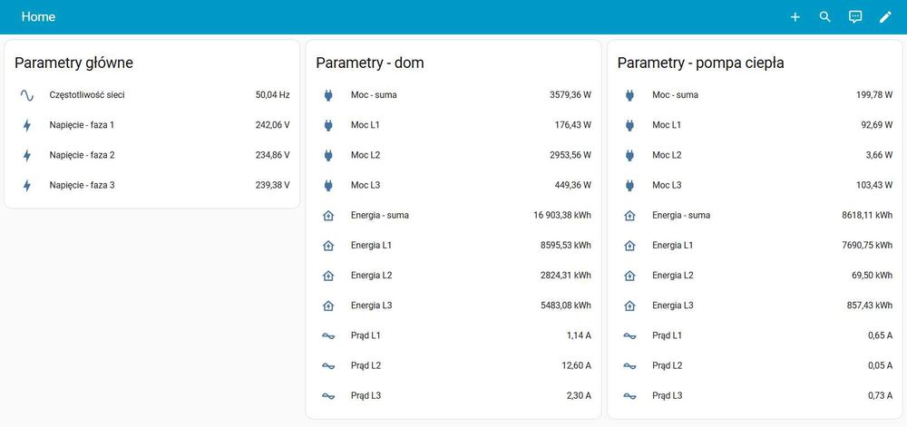
Task: Open Napięcie - faza 2 entity row
Action: [82, 155]
